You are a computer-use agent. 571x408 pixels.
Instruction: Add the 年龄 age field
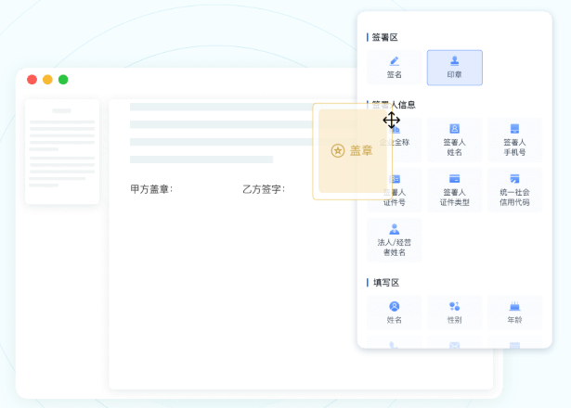point(514,312)
